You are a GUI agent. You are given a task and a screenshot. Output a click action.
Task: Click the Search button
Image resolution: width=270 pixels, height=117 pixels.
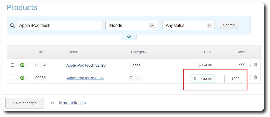click(x=229, y=25)
